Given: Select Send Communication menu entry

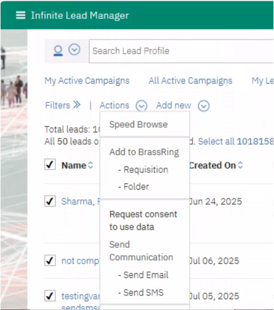Looking at the screenshot, I should pyautogui.click(x=141, y=251).
